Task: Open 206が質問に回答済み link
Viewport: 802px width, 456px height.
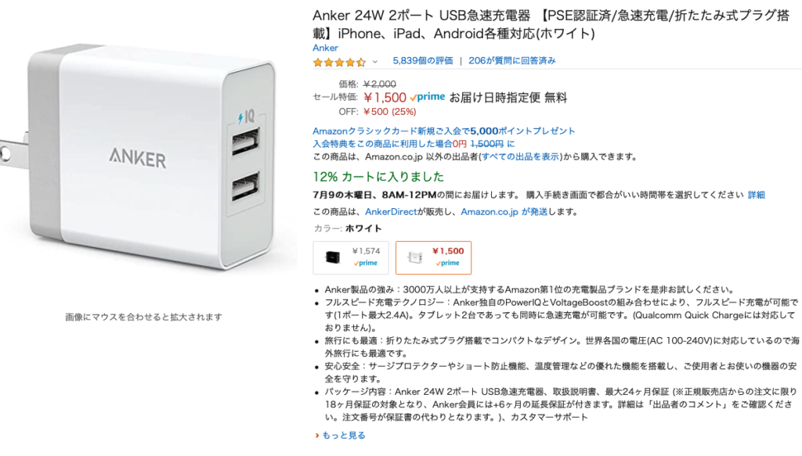Action: (x=512, y=61)
